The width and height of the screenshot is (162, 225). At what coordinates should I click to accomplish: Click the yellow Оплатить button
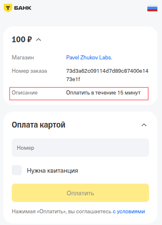click(80, 193)
